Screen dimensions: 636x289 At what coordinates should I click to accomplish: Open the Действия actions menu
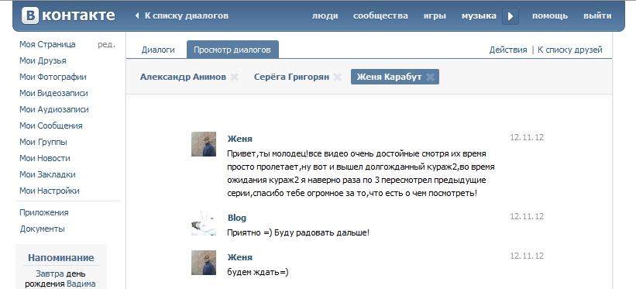click(x=508, y=50)
